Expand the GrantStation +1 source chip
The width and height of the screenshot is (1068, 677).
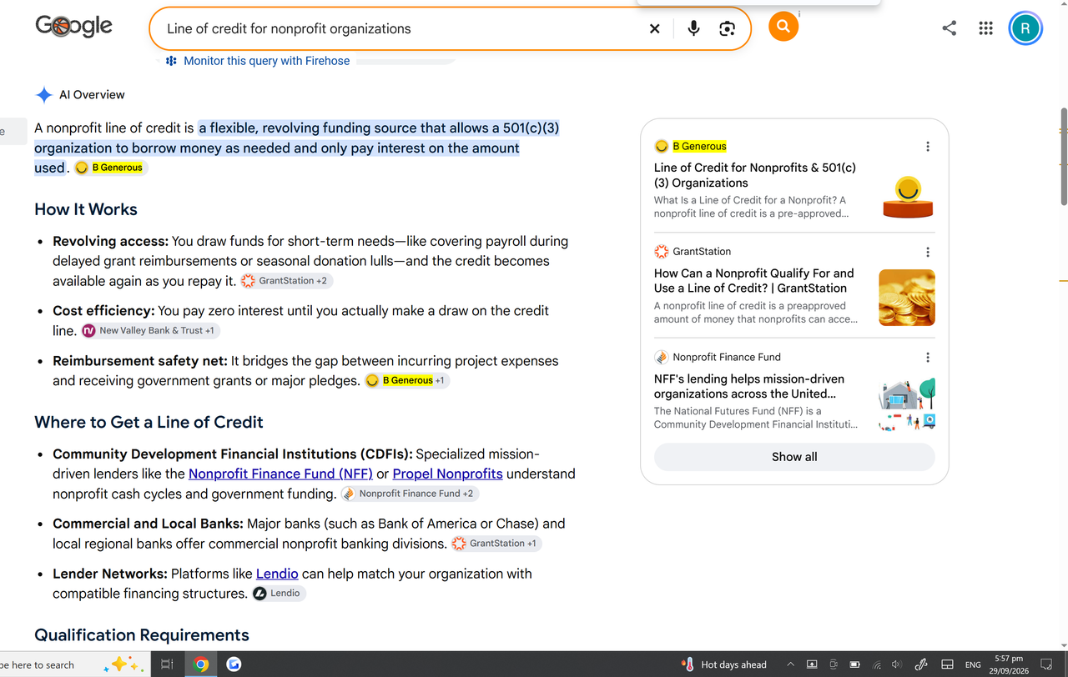(x=496, y=544)
